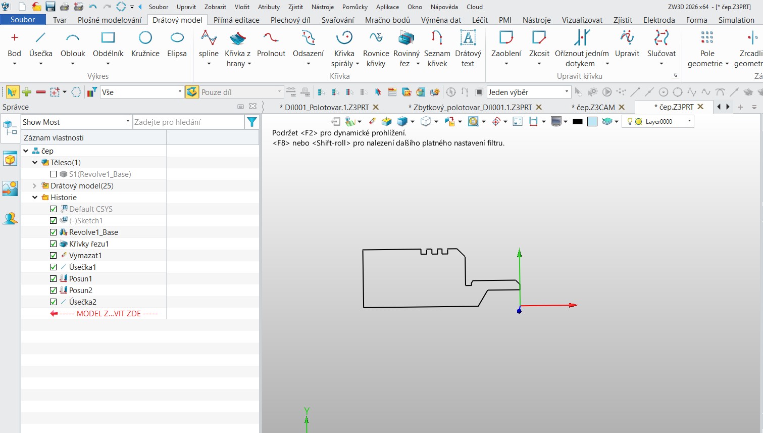Click the Zadejte pro hledání search field

[x=188, y=122]
